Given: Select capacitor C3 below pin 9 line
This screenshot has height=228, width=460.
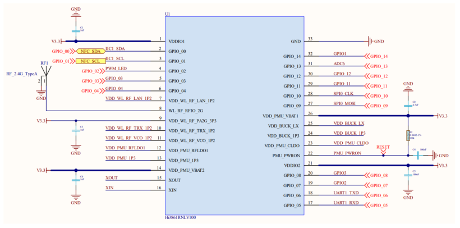Looking at the screenshot, I should pos(75,130).
